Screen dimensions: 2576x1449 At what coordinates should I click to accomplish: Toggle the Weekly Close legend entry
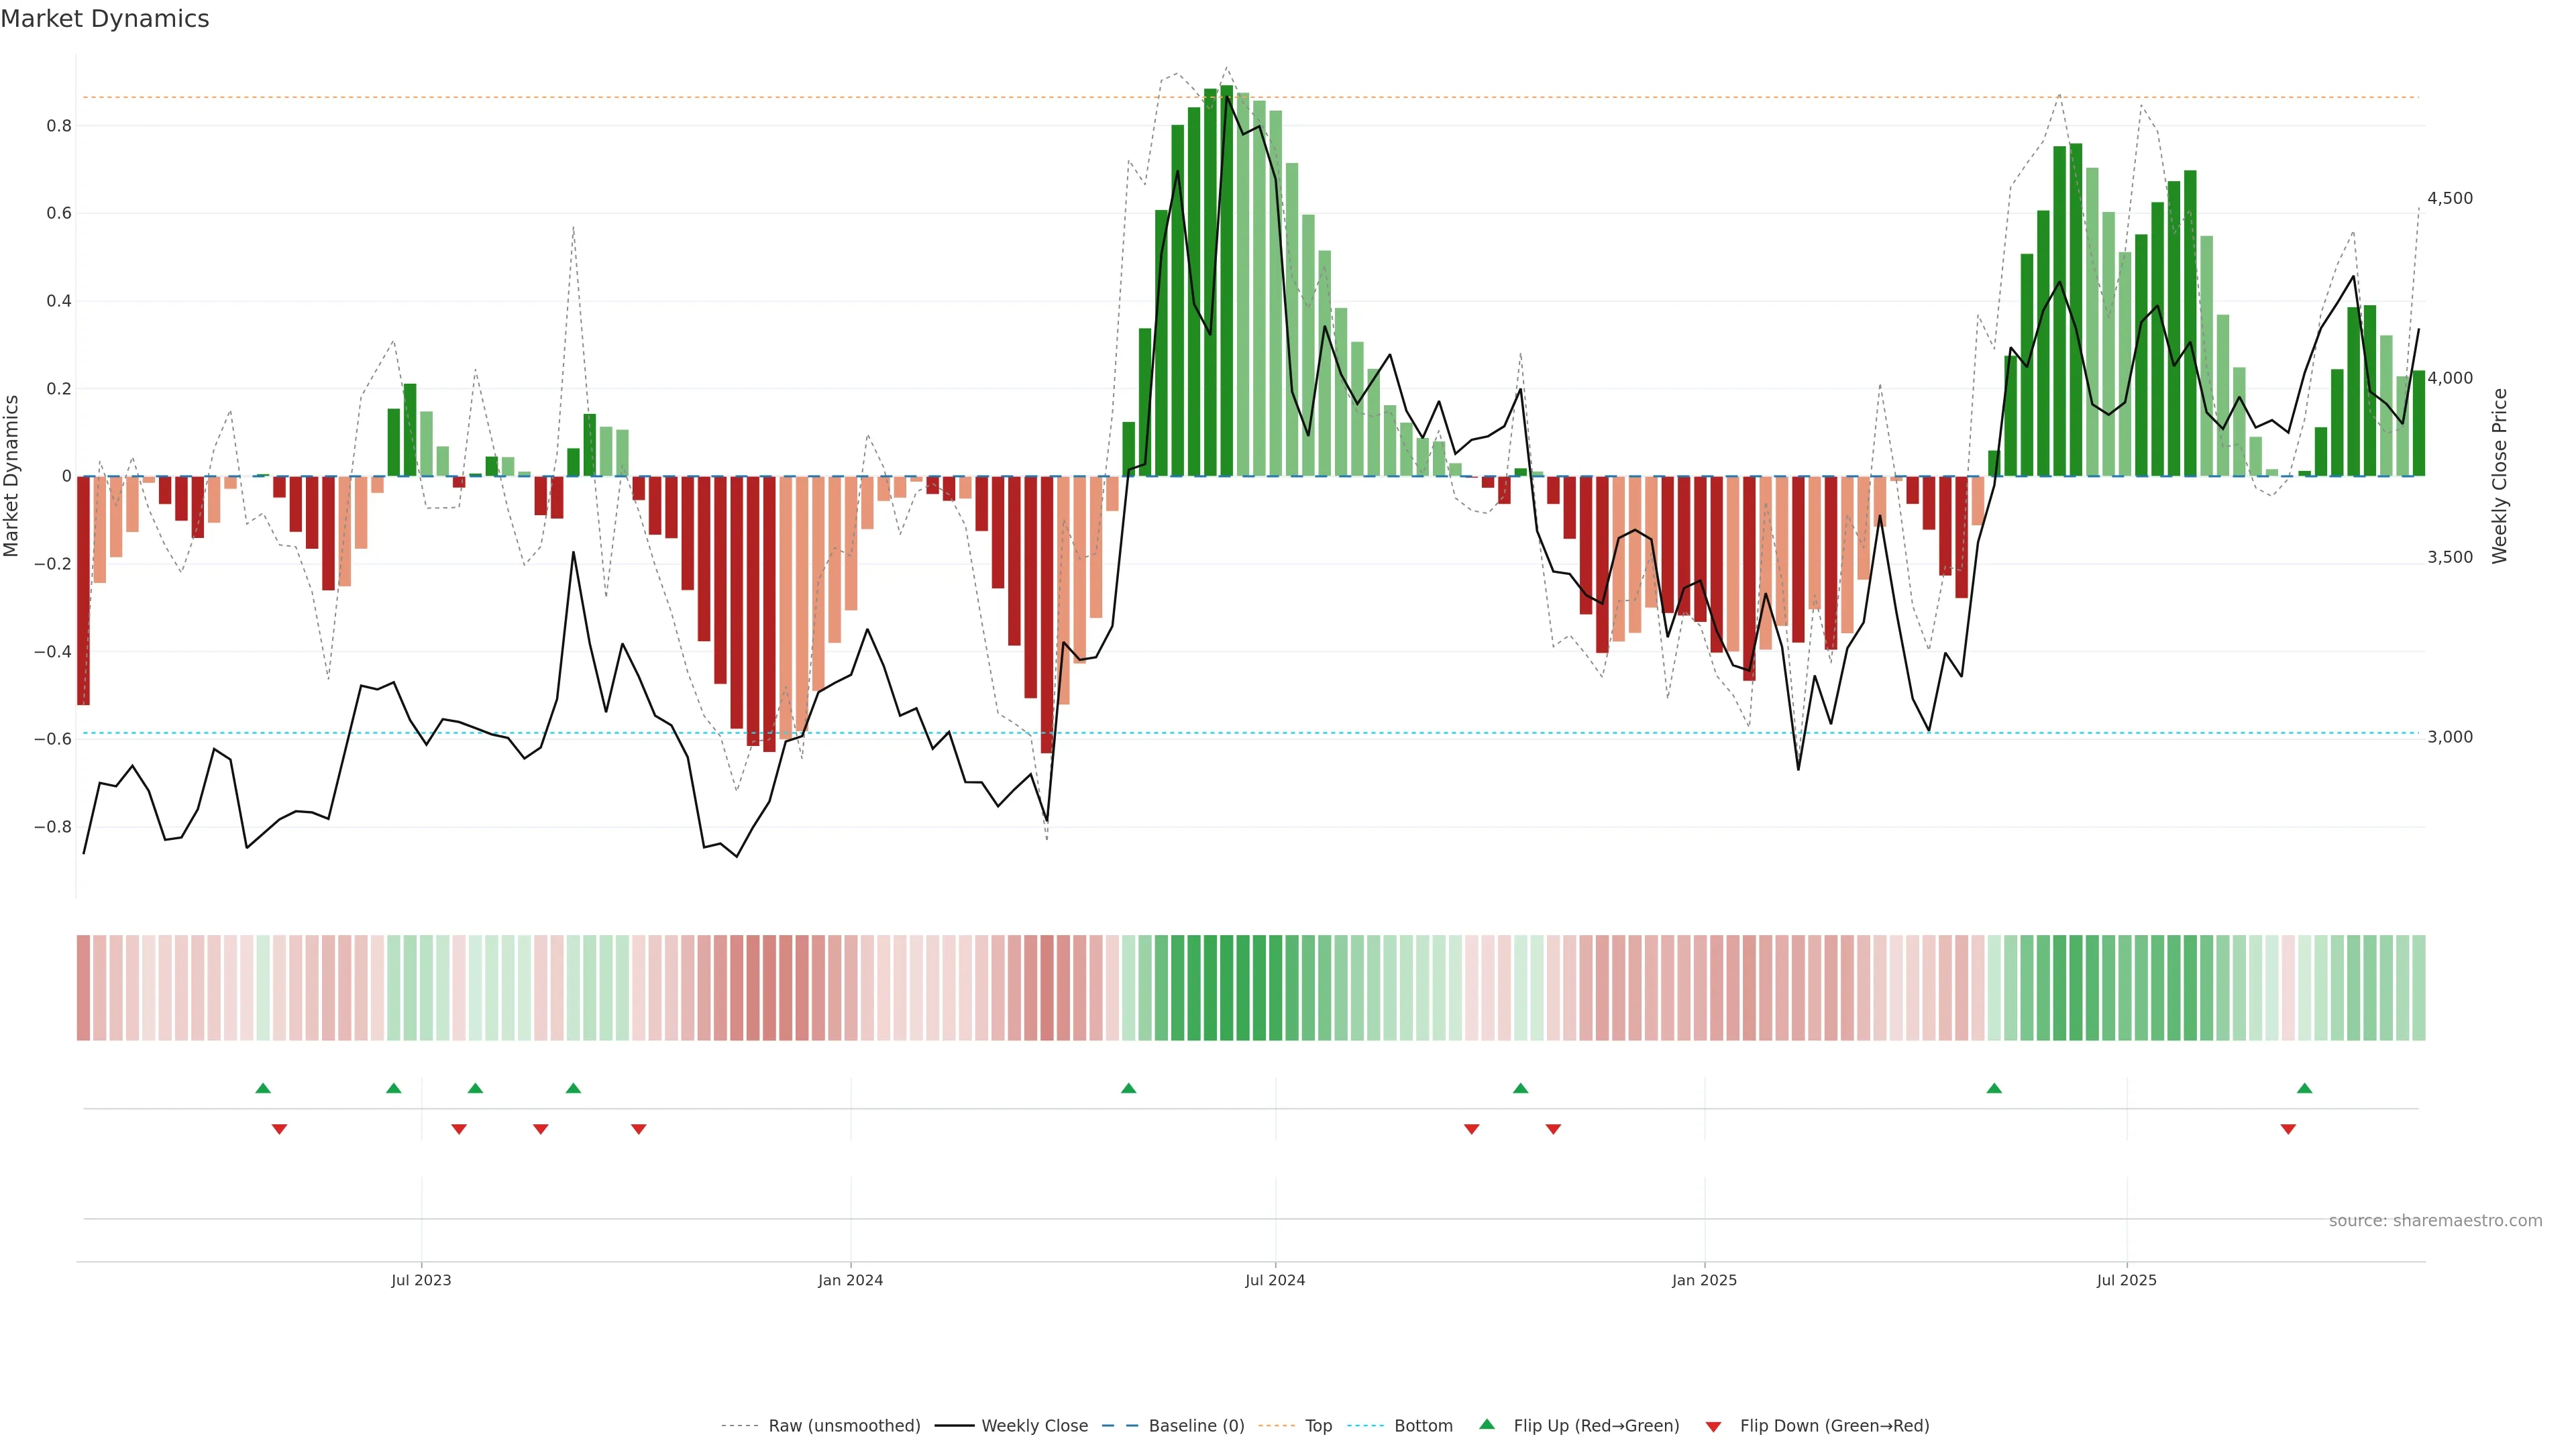pyautogui.click(x=1034, y=1426)
